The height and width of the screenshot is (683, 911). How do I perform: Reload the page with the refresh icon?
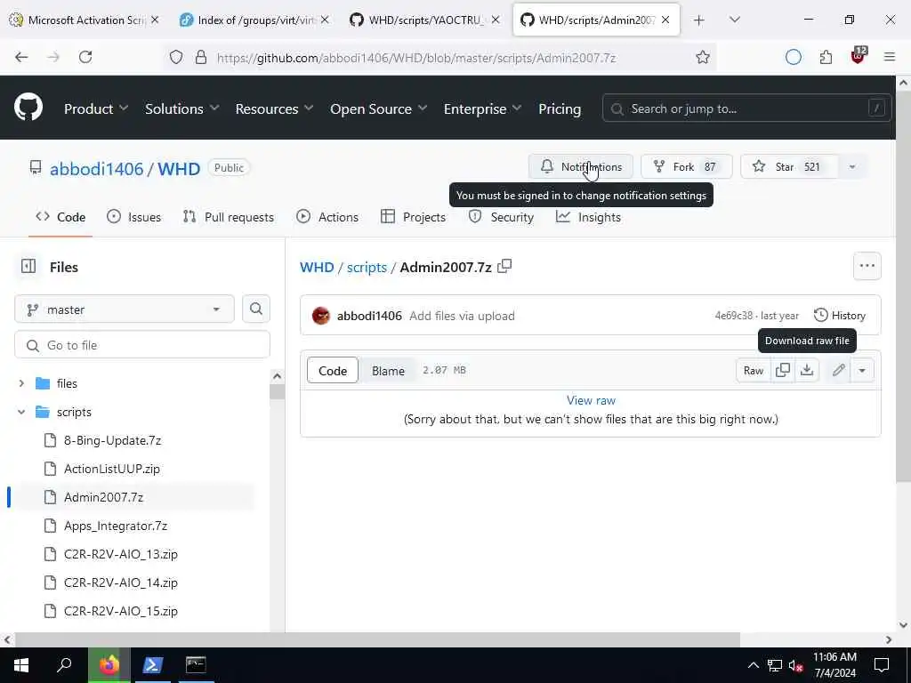tap(85, 57)
